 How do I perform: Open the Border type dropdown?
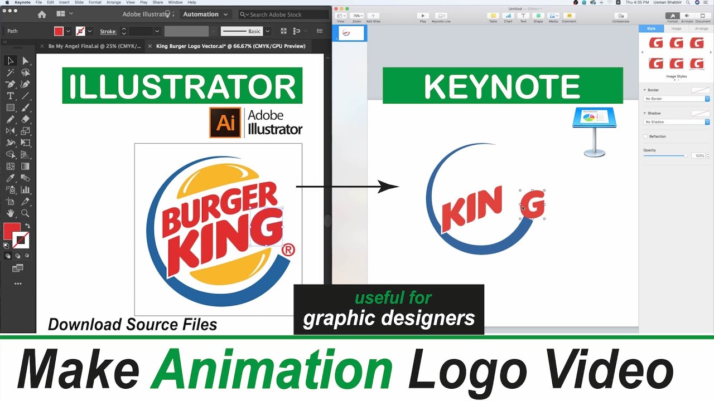[x=677, y=99]
